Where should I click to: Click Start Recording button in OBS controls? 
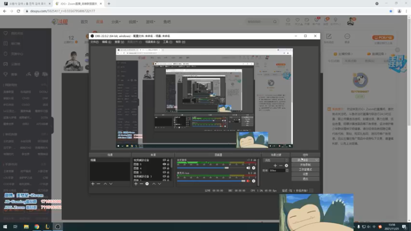point(305,165)
